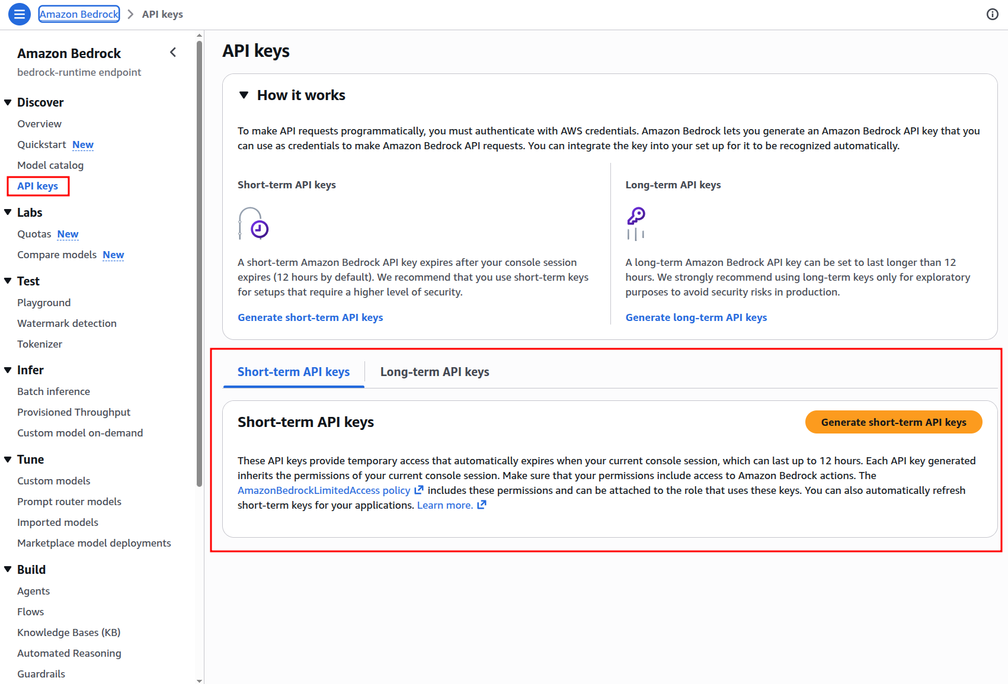The image size is (1008, 684).
Task: Open the hamburger navigation menu
Action: tap(19, 14)
